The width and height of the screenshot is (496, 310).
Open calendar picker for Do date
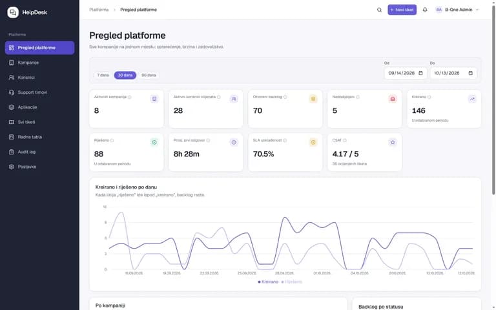click(470, 74)
